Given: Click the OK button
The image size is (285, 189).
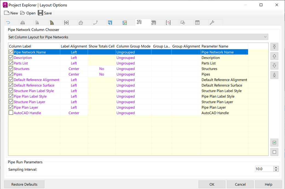Looking at the screenshot, I should click(212, 184).
